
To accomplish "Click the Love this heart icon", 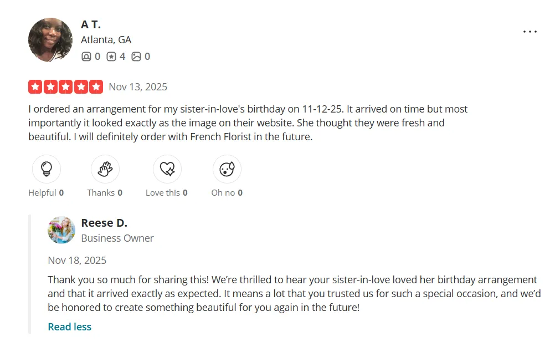I will coord(167,169).
